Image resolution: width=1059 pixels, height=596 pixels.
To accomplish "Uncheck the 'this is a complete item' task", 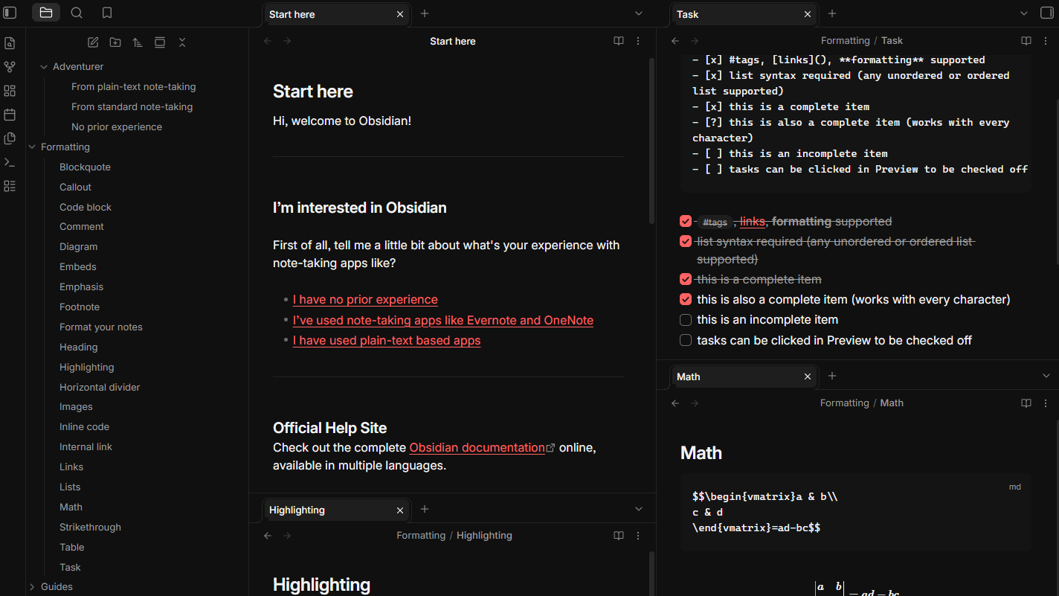I will pos(686,279).
